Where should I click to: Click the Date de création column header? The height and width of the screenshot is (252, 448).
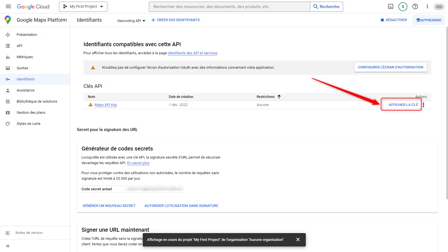pos(181,97)
